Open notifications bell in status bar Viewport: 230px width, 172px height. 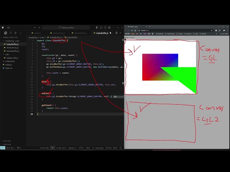point(121,148)
